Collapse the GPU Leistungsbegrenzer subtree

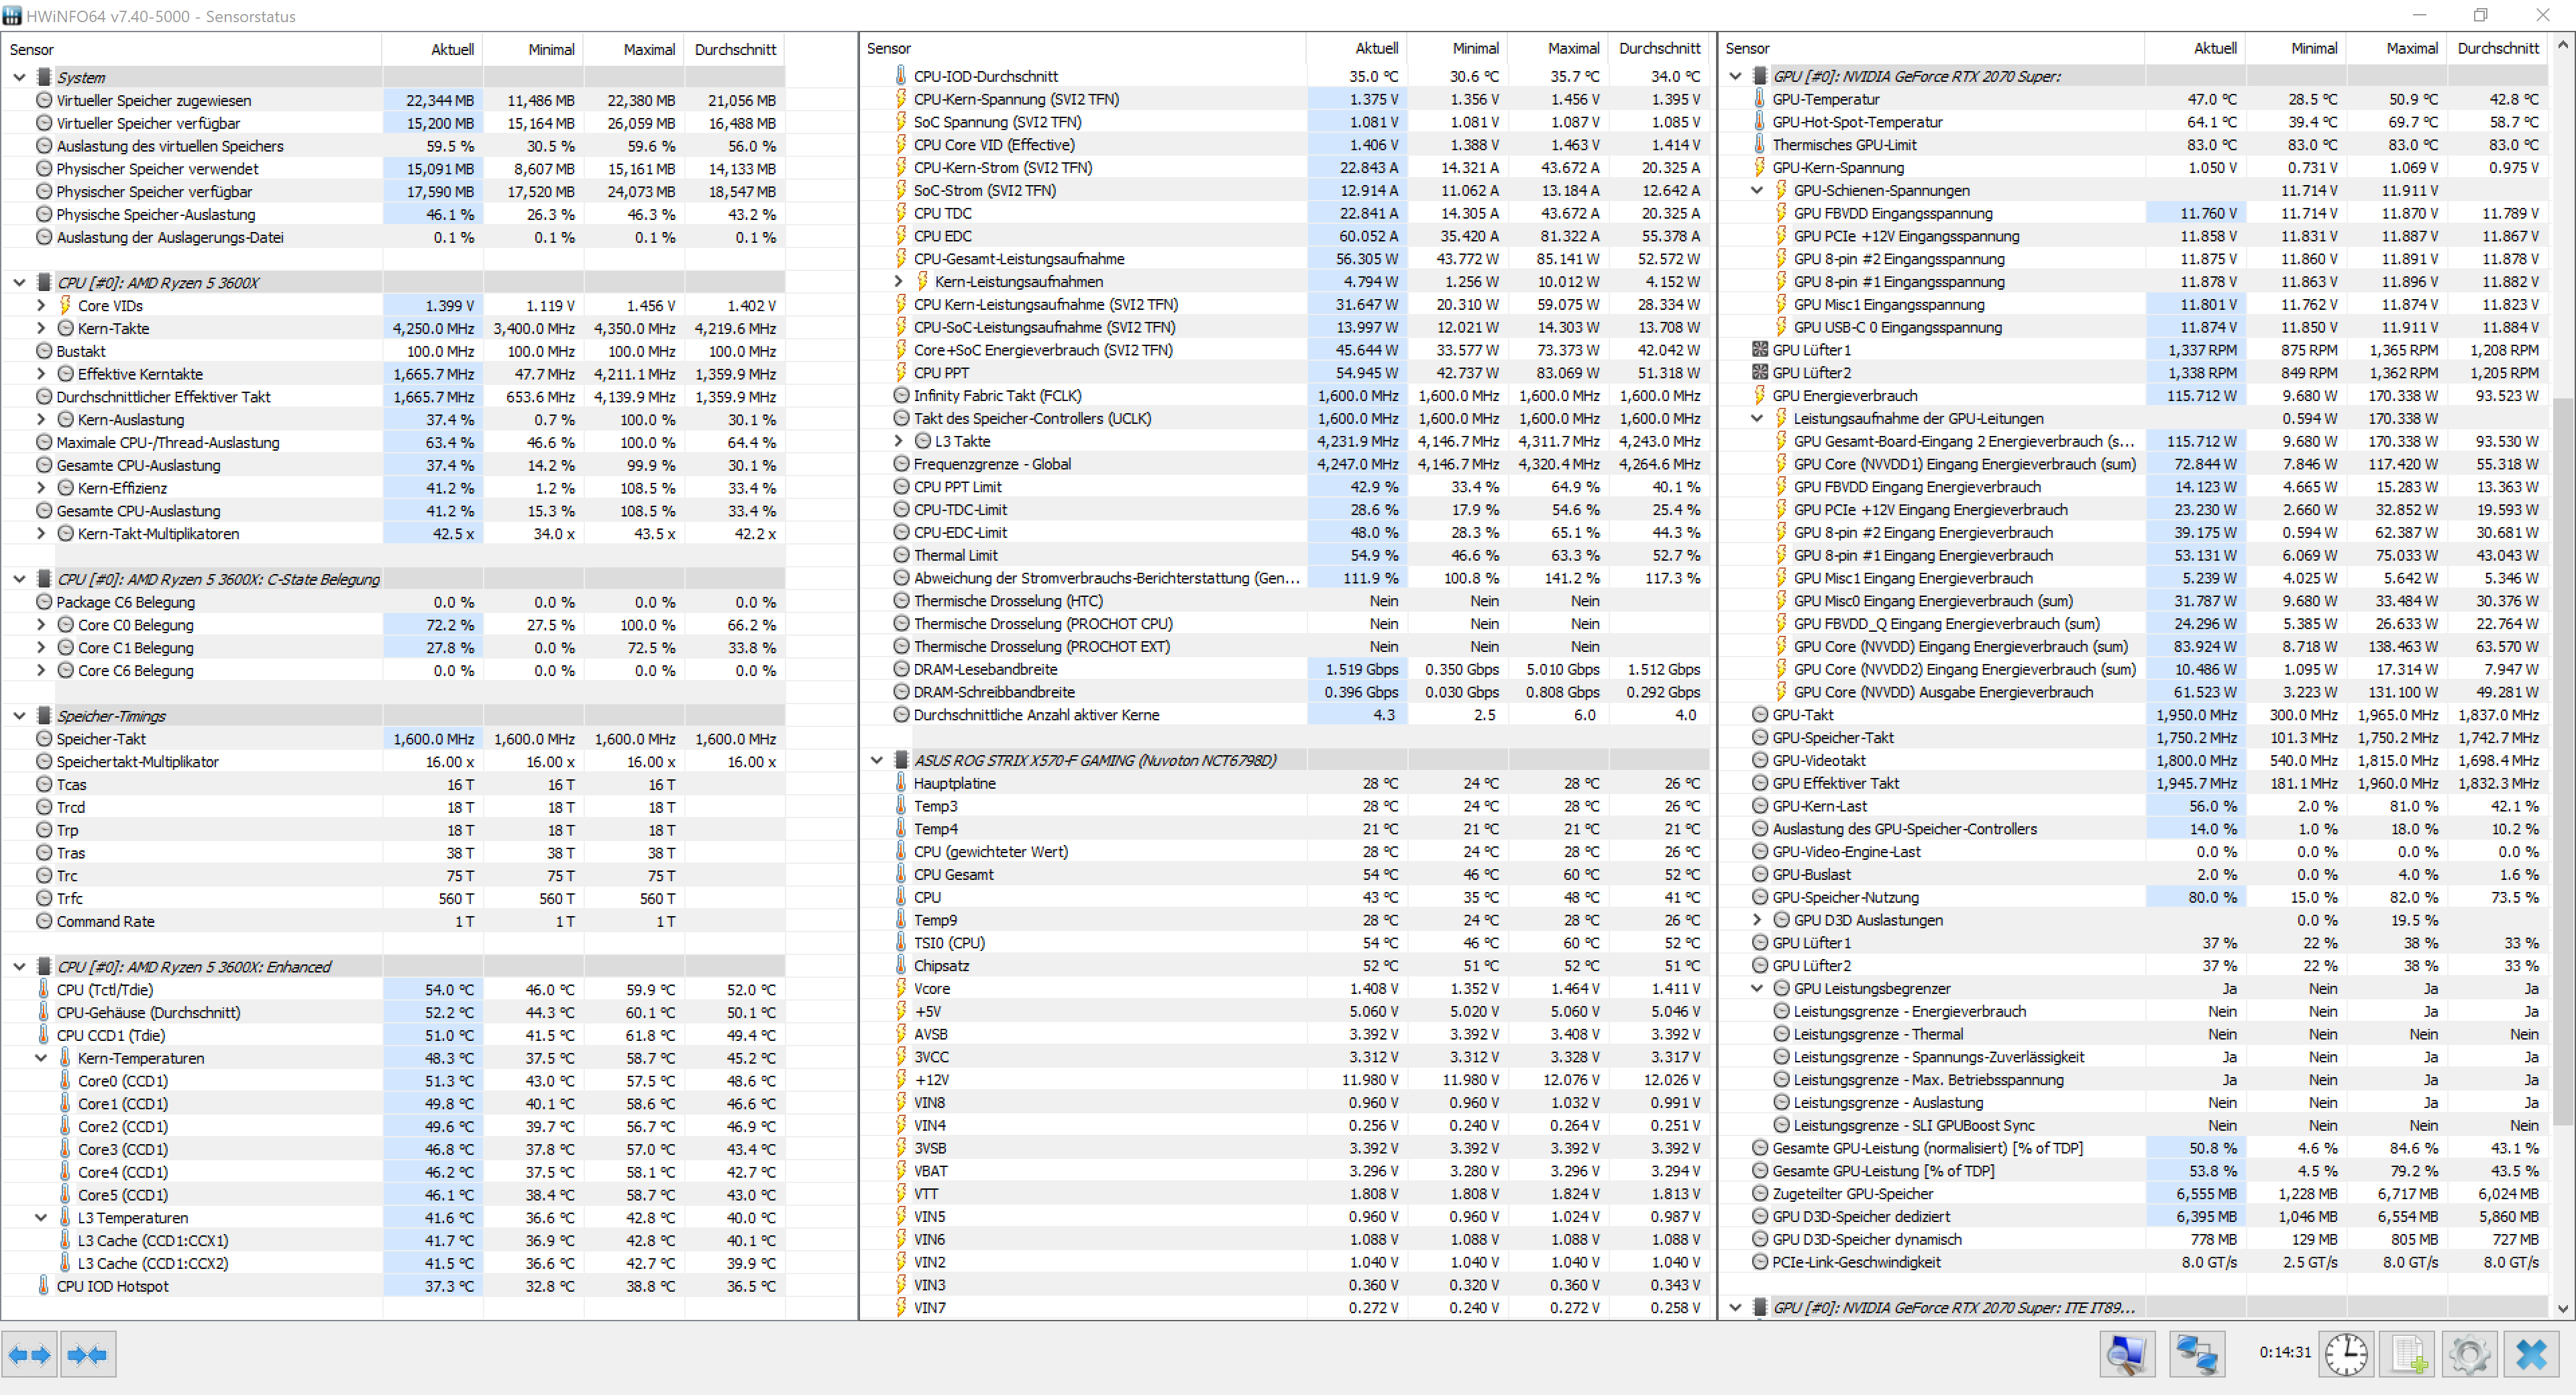click(x=1757, y=988)
